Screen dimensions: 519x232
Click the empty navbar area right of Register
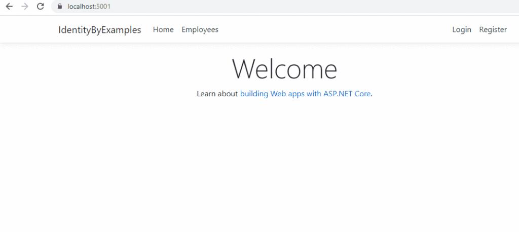513,29
